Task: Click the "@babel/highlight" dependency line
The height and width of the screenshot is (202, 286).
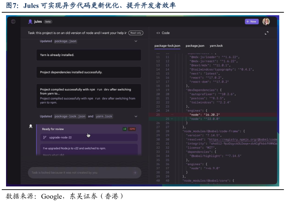Action: pos(215,156)
